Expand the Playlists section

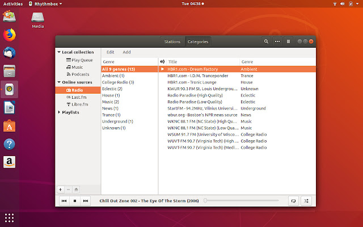(x=59, y=112)
